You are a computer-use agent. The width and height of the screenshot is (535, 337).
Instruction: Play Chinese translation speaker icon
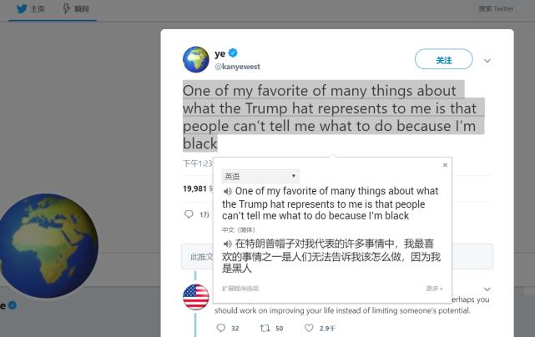(228, 244)
